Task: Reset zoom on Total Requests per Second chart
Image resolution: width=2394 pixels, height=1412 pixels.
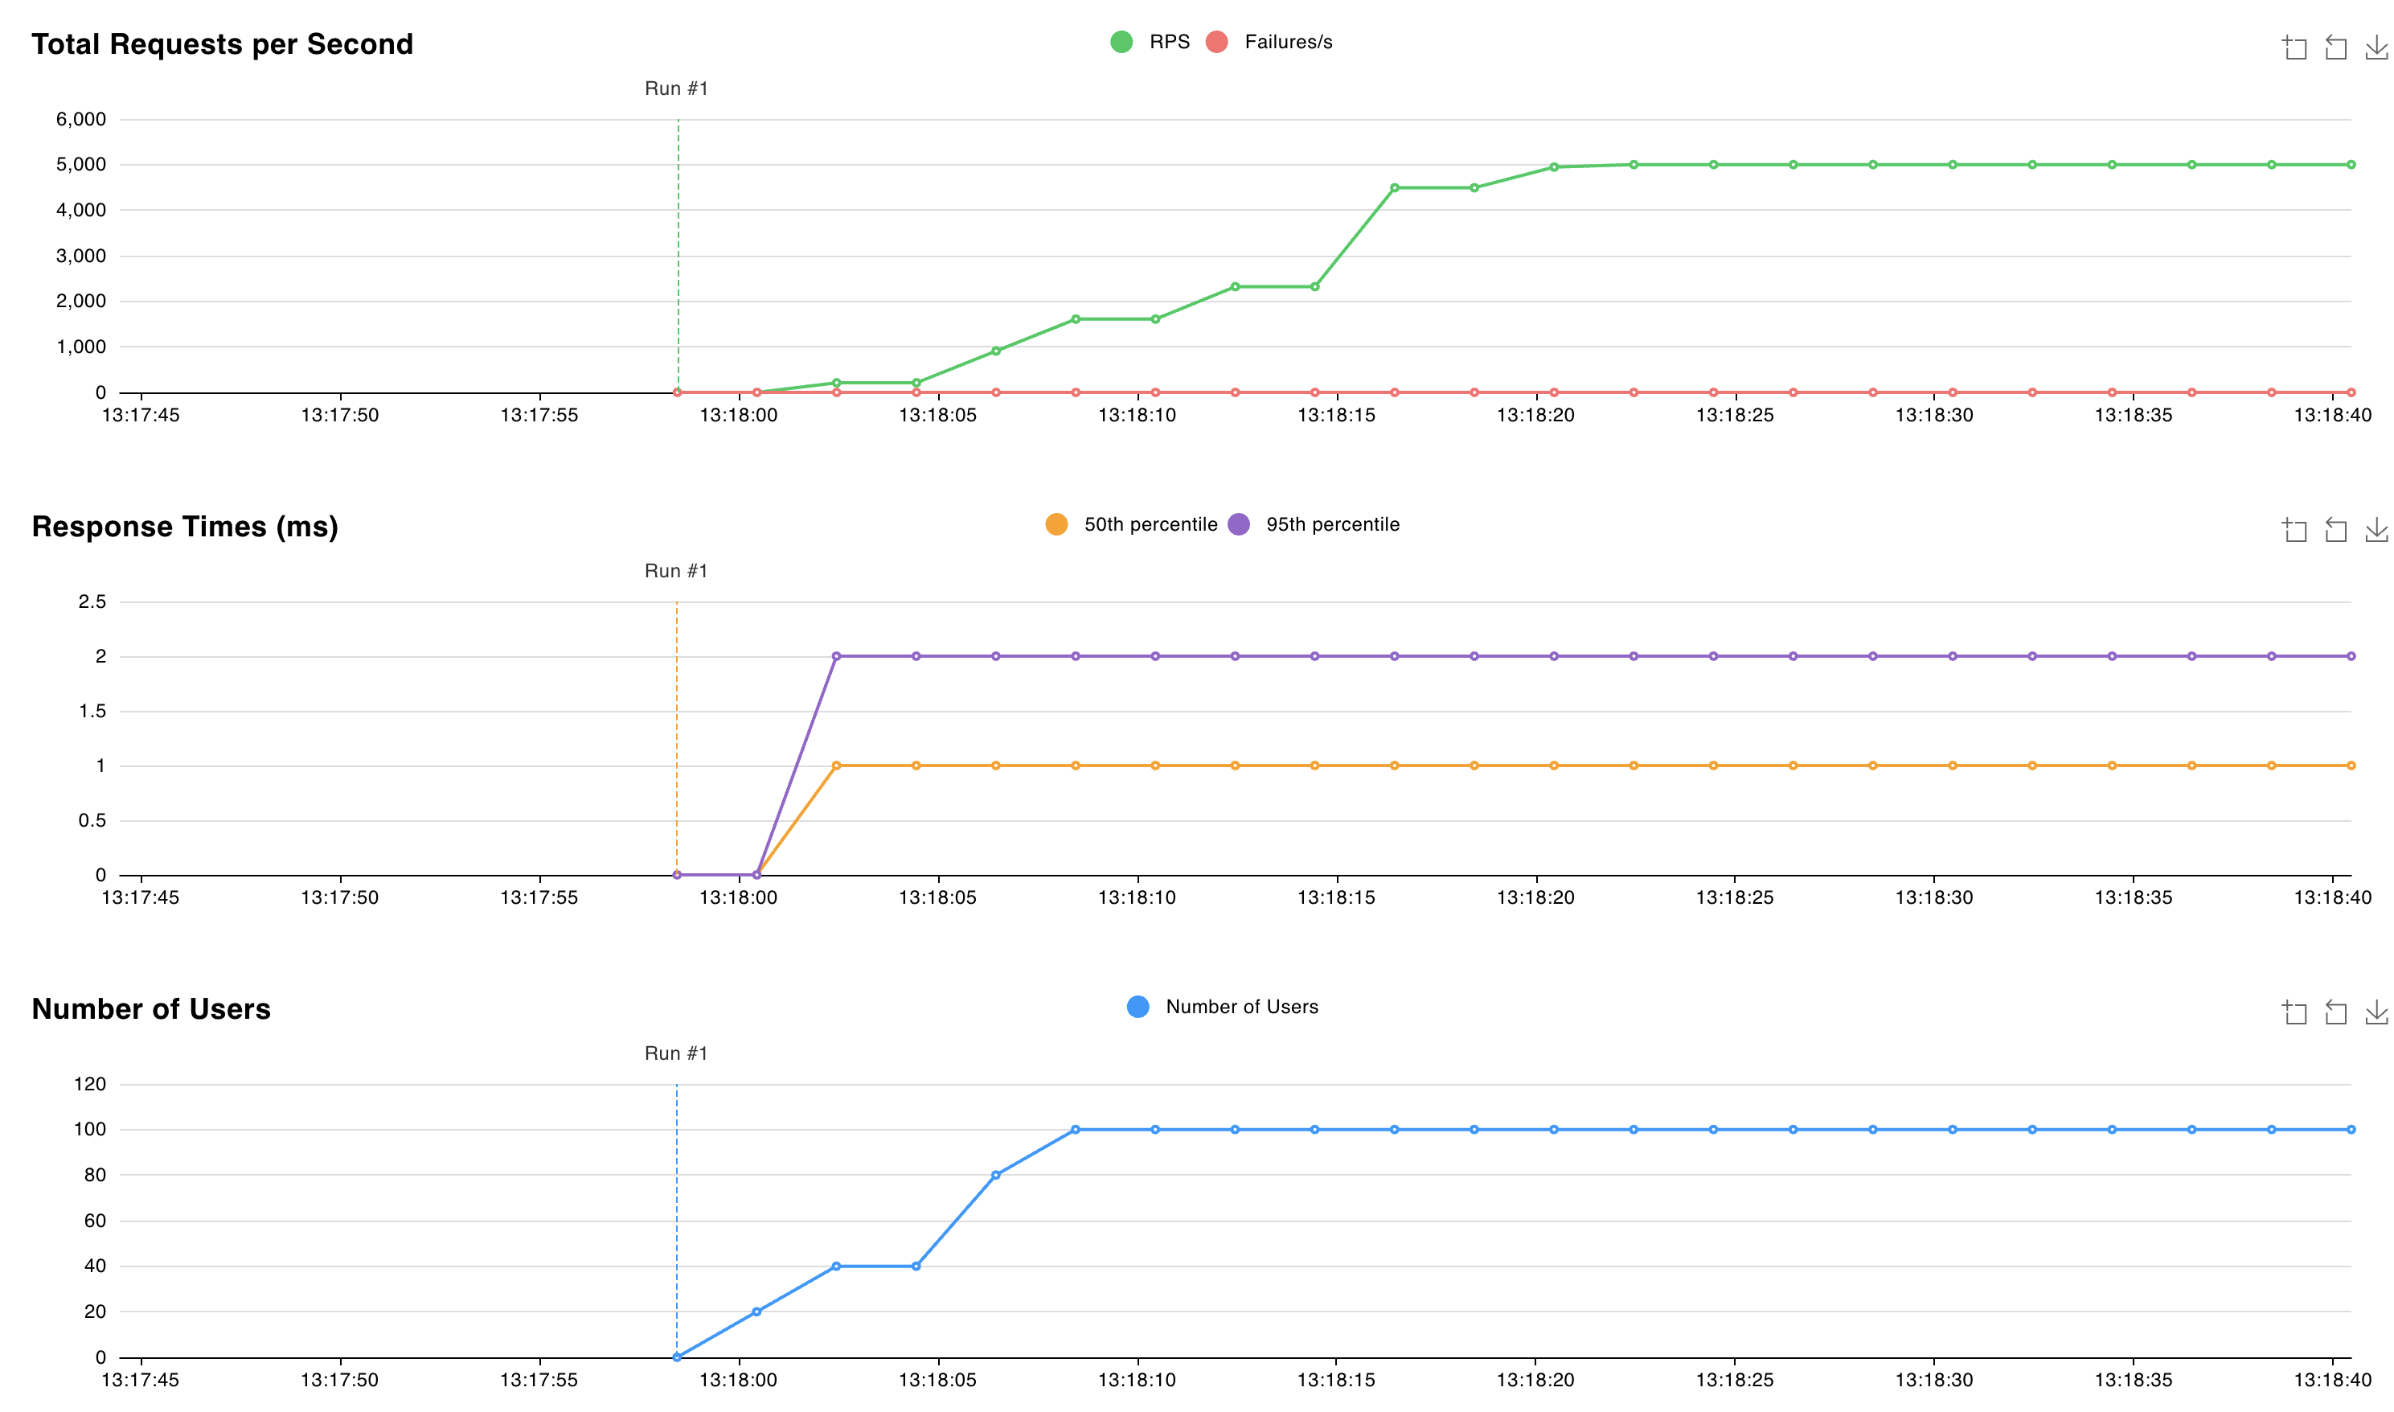Action: coord(2336,46)
